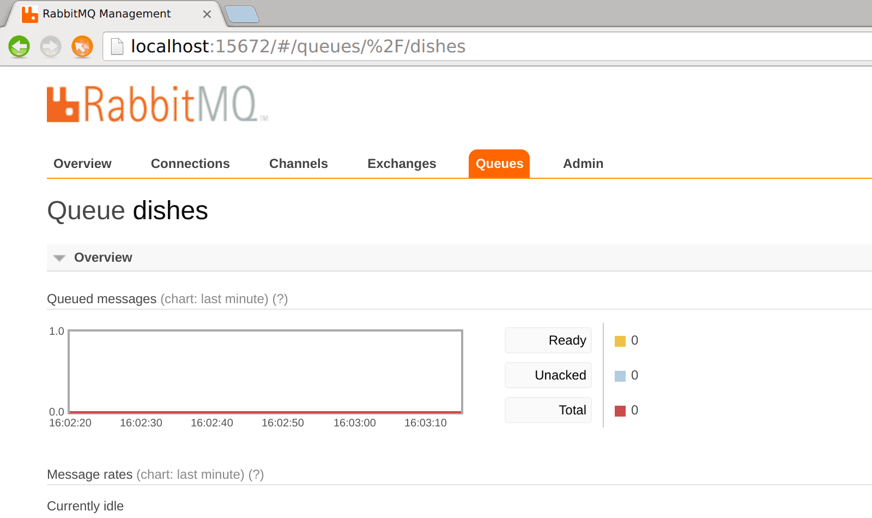Click the yellow Ready color swatch

[x=620, y=341]
